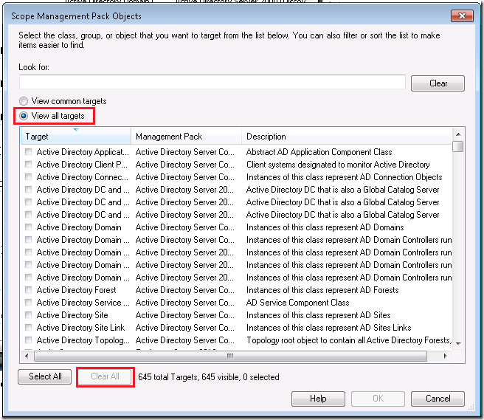This screenshot has height=420, width=484.
Task: Click Management Pack cell of Active Directory Forest
Action: pos(184,290)
